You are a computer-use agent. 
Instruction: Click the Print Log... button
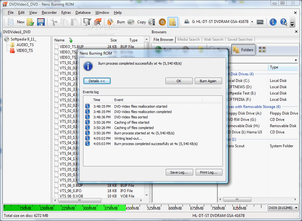[x=209, y=172]
